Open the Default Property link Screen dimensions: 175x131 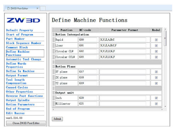coord(19,30)
